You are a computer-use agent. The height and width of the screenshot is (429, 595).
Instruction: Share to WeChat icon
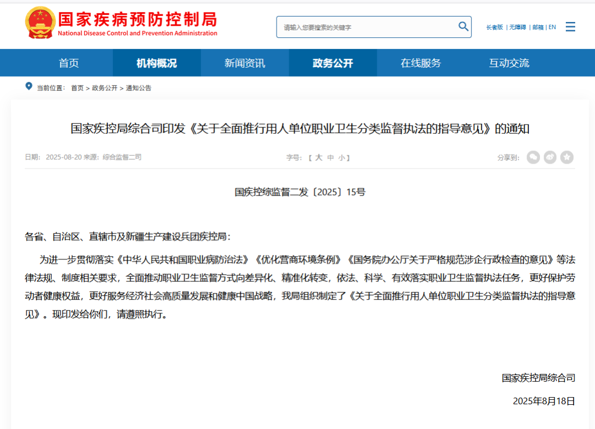point(533,157)
